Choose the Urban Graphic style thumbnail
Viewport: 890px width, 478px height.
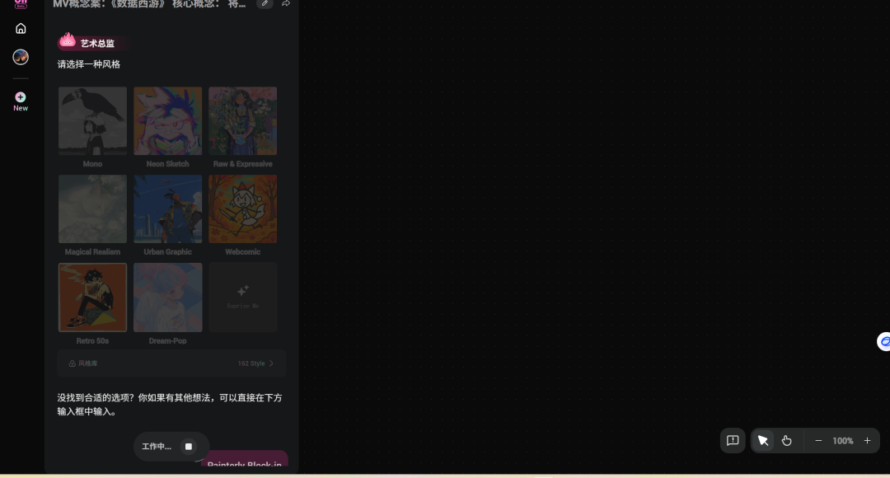[x=167, y=209]
